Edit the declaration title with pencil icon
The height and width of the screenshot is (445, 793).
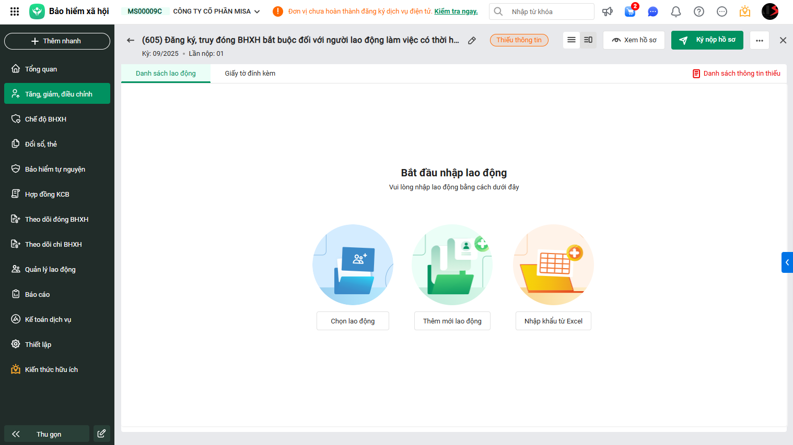pos(472,40)
